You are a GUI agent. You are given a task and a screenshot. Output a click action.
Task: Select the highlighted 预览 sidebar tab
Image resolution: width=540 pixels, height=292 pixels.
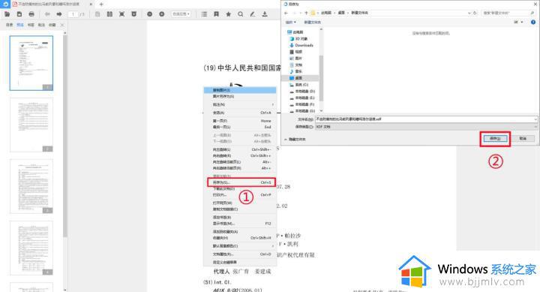tap(20, 25)
